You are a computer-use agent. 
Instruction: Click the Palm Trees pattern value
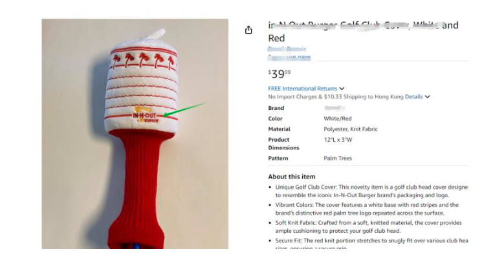pos(338,158)
